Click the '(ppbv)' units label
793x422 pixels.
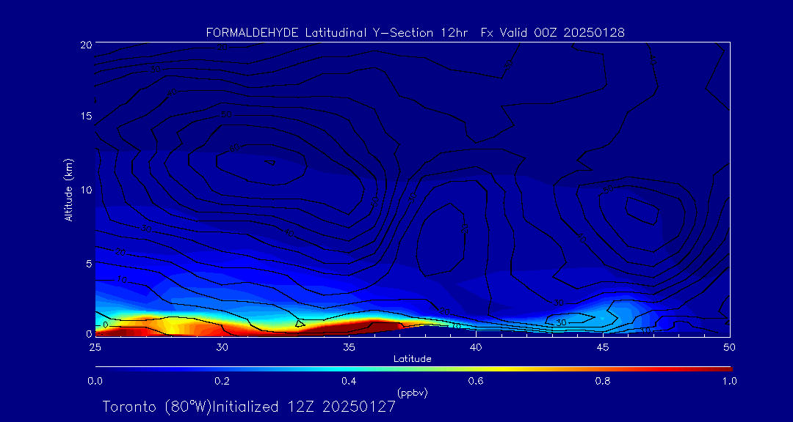412,392
